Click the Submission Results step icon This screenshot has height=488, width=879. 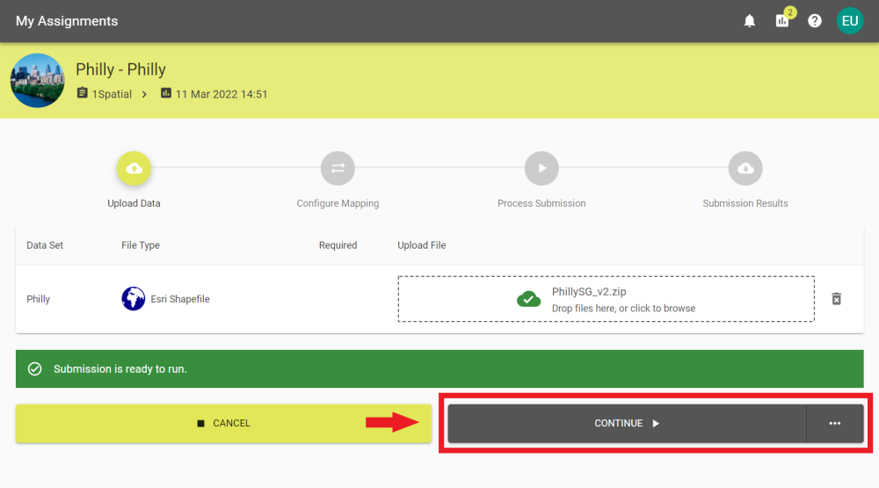click(x=745, y=168)
